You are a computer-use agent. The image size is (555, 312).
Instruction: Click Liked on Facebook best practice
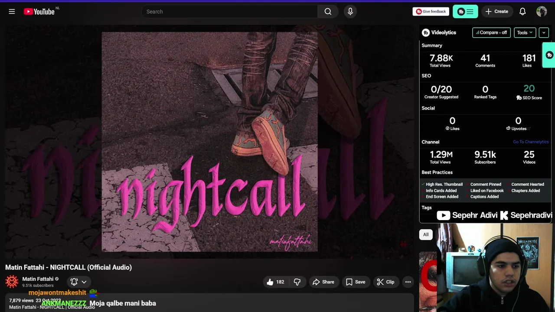click(x=487, y=191)
